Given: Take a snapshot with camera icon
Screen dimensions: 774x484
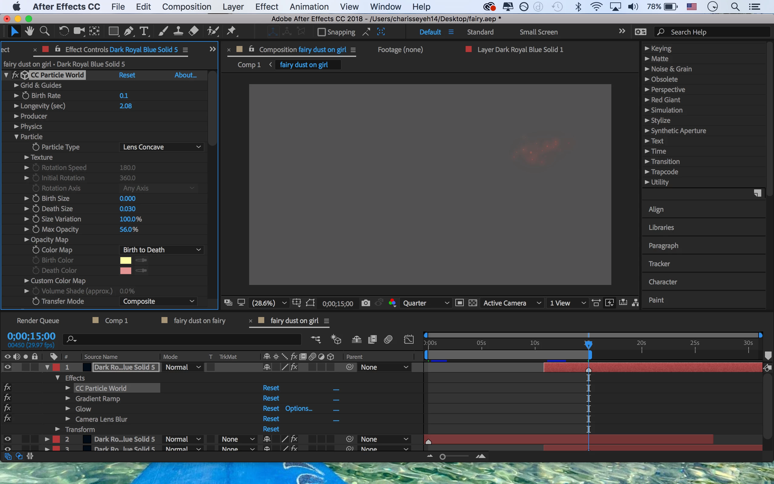Looking at the screenshot, I should 366,303.
